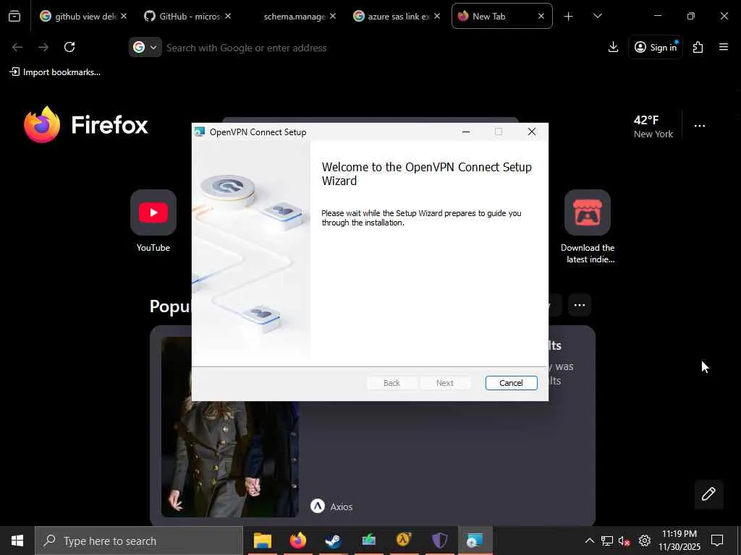741x555 pixels.
Task: Open Steam from the taskbar
Action: [x=333, y=541]
